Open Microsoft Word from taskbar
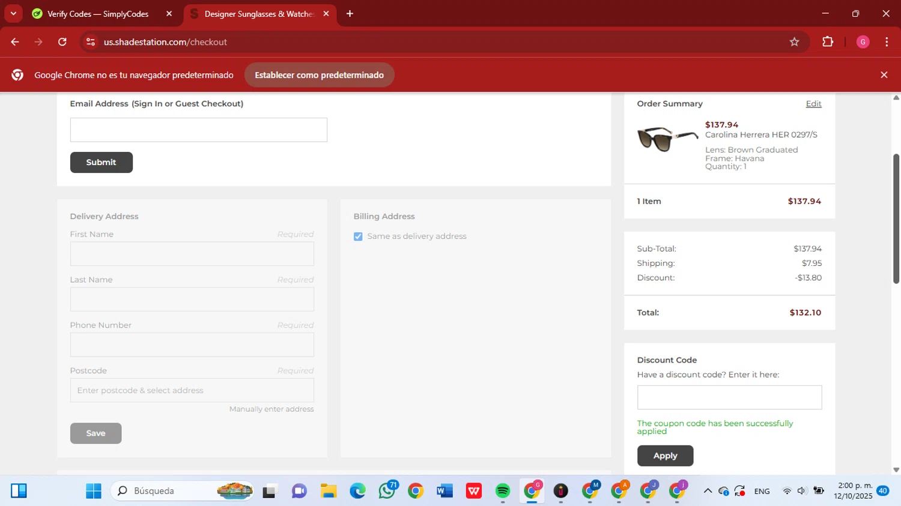 pyautogui.click(x=444, y=491)
